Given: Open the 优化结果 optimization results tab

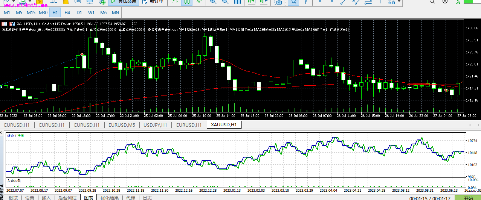Looking at the screenshot, I should point(110,198).
